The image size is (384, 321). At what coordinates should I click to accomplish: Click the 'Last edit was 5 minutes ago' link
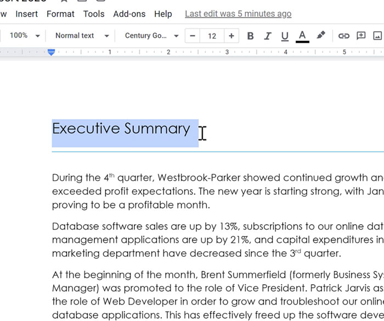238,14
